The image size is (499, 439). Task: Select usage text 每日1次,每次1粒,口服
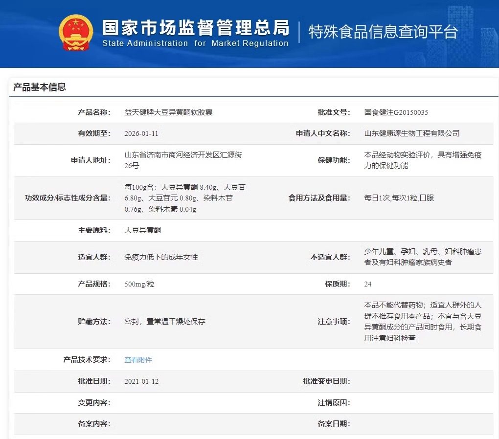coord(399,198)
